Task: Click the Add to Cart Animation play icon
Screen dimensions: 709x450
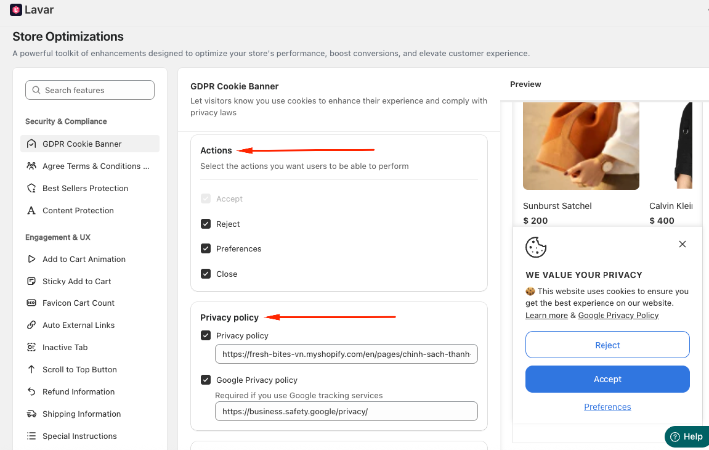Action: pos(31,259)
